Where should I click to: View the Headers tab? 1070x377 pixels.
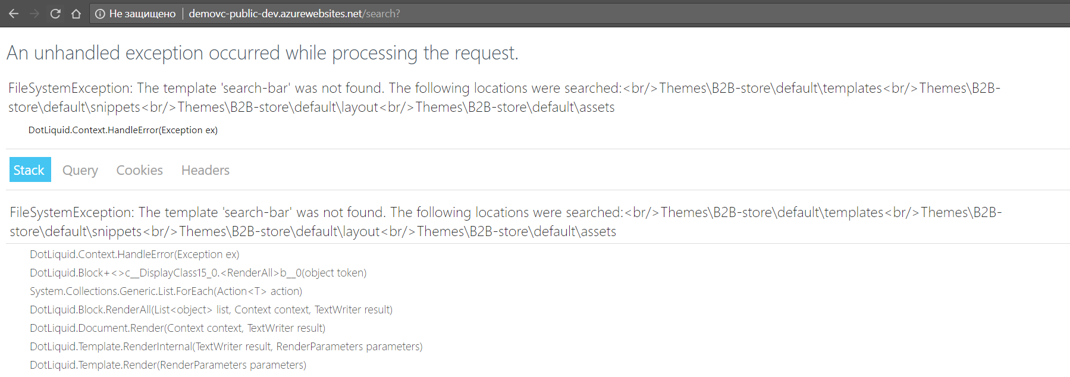click(205, 170)
